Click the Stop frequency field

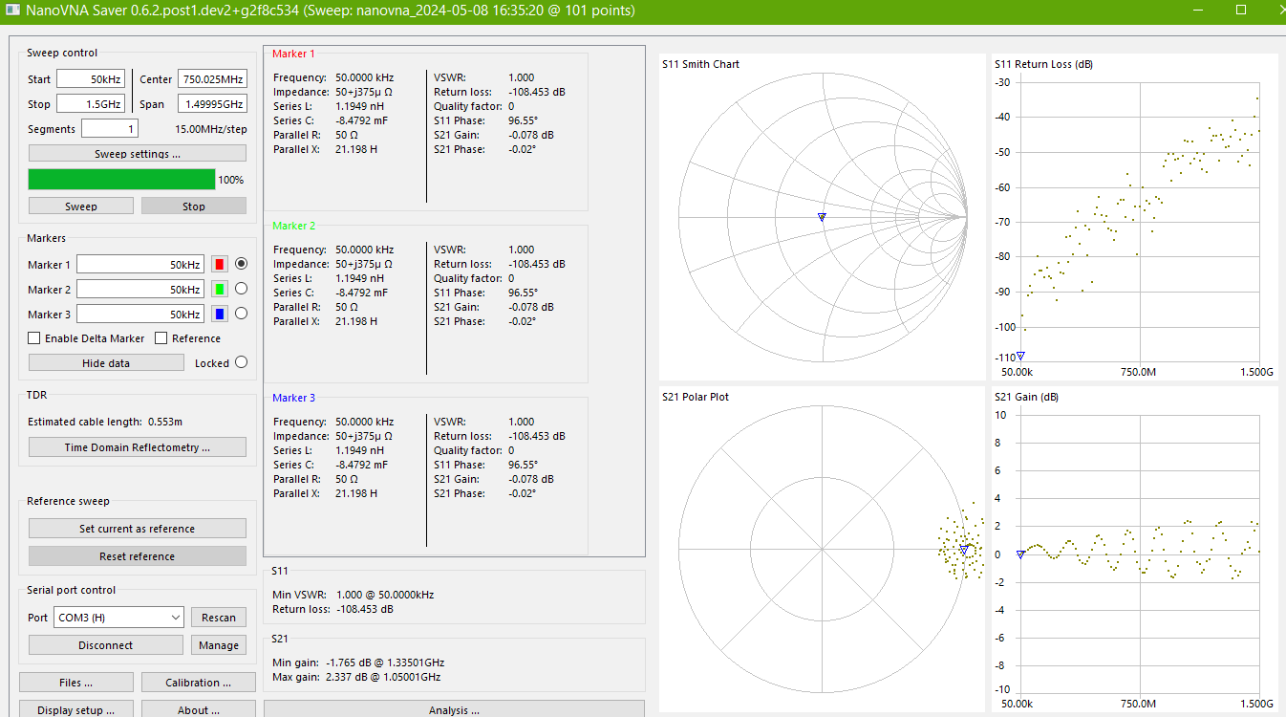[91, 104]
